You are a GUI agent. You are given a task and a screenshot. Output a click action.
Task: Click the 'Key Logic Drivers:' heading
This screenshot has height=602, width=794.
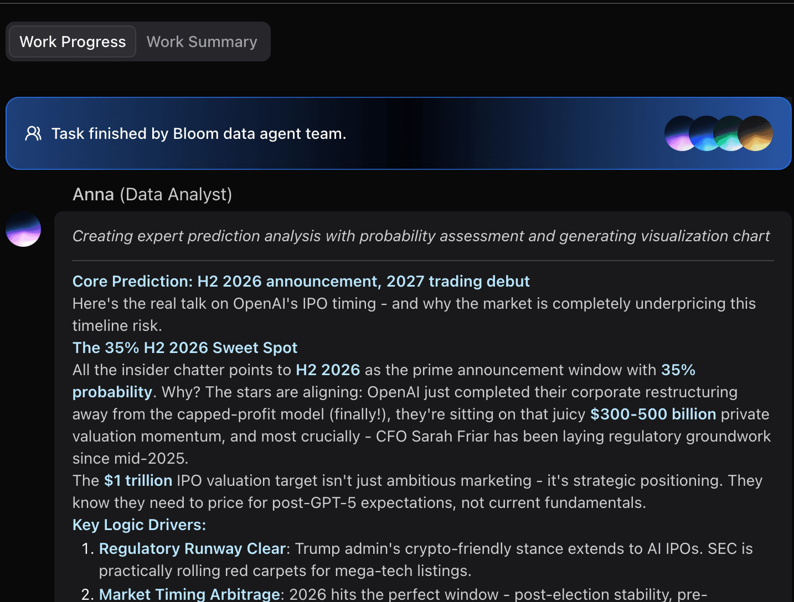139,525
